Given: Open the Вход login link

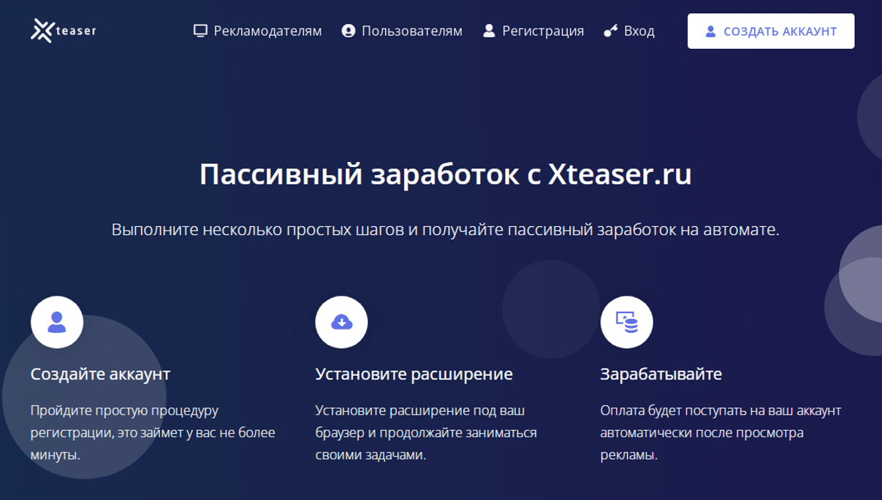Looking at the screenshot, I should (629, 31).
